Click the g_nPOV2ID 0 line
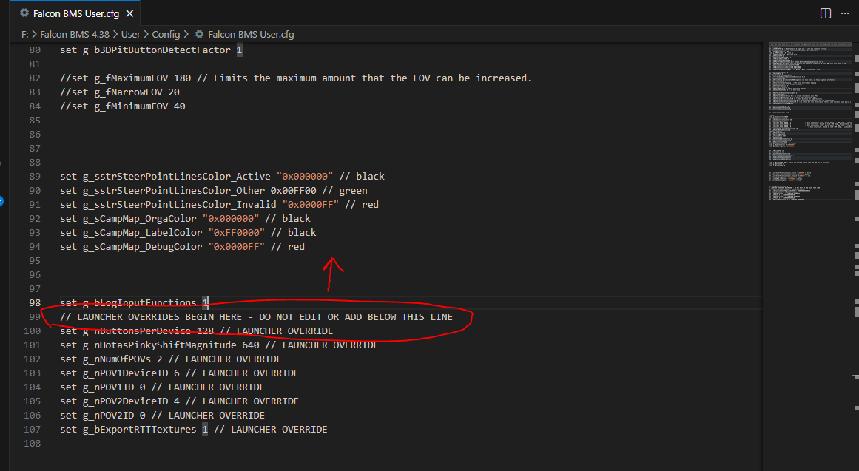Screen dimensions: 859x471 click(162, 416)
